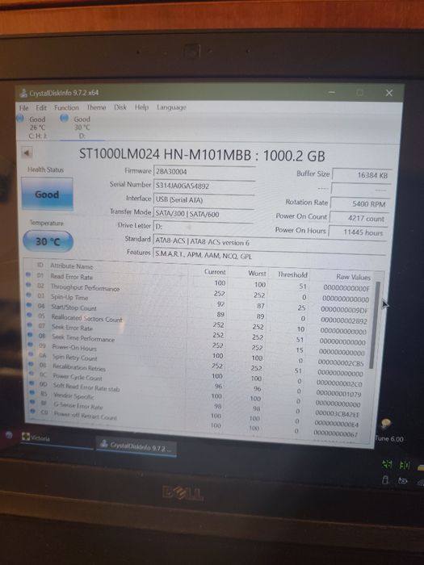Select the G-Sense Error Rate attribute name
This screenshot has height=565, width=424.
78,406
